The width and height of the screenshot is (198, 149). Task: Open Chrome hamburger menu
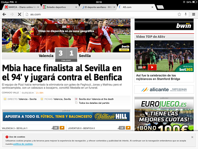tap(193, 14)
